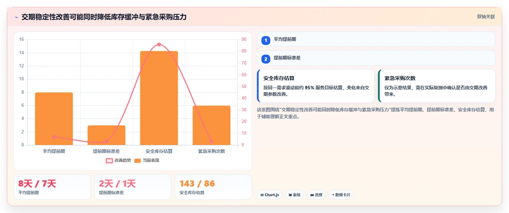Click the 平均提前期 text in list row 1
This screenshot has width=509, height=213.
[285, 40]
